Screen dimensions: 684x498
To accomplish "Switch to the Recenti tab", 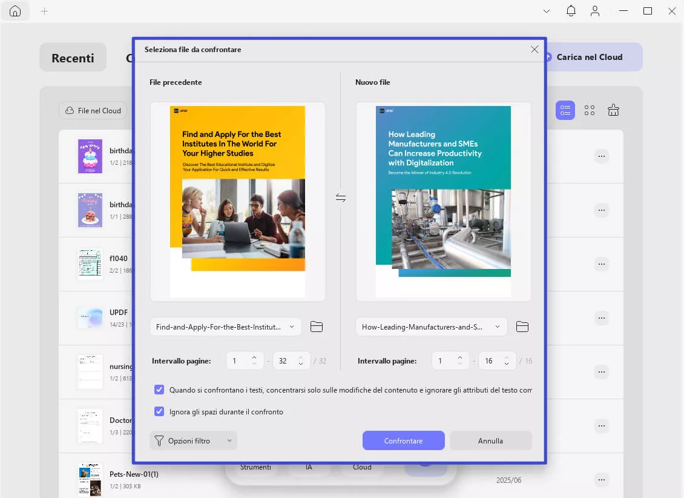I will (x=73, y=57).
